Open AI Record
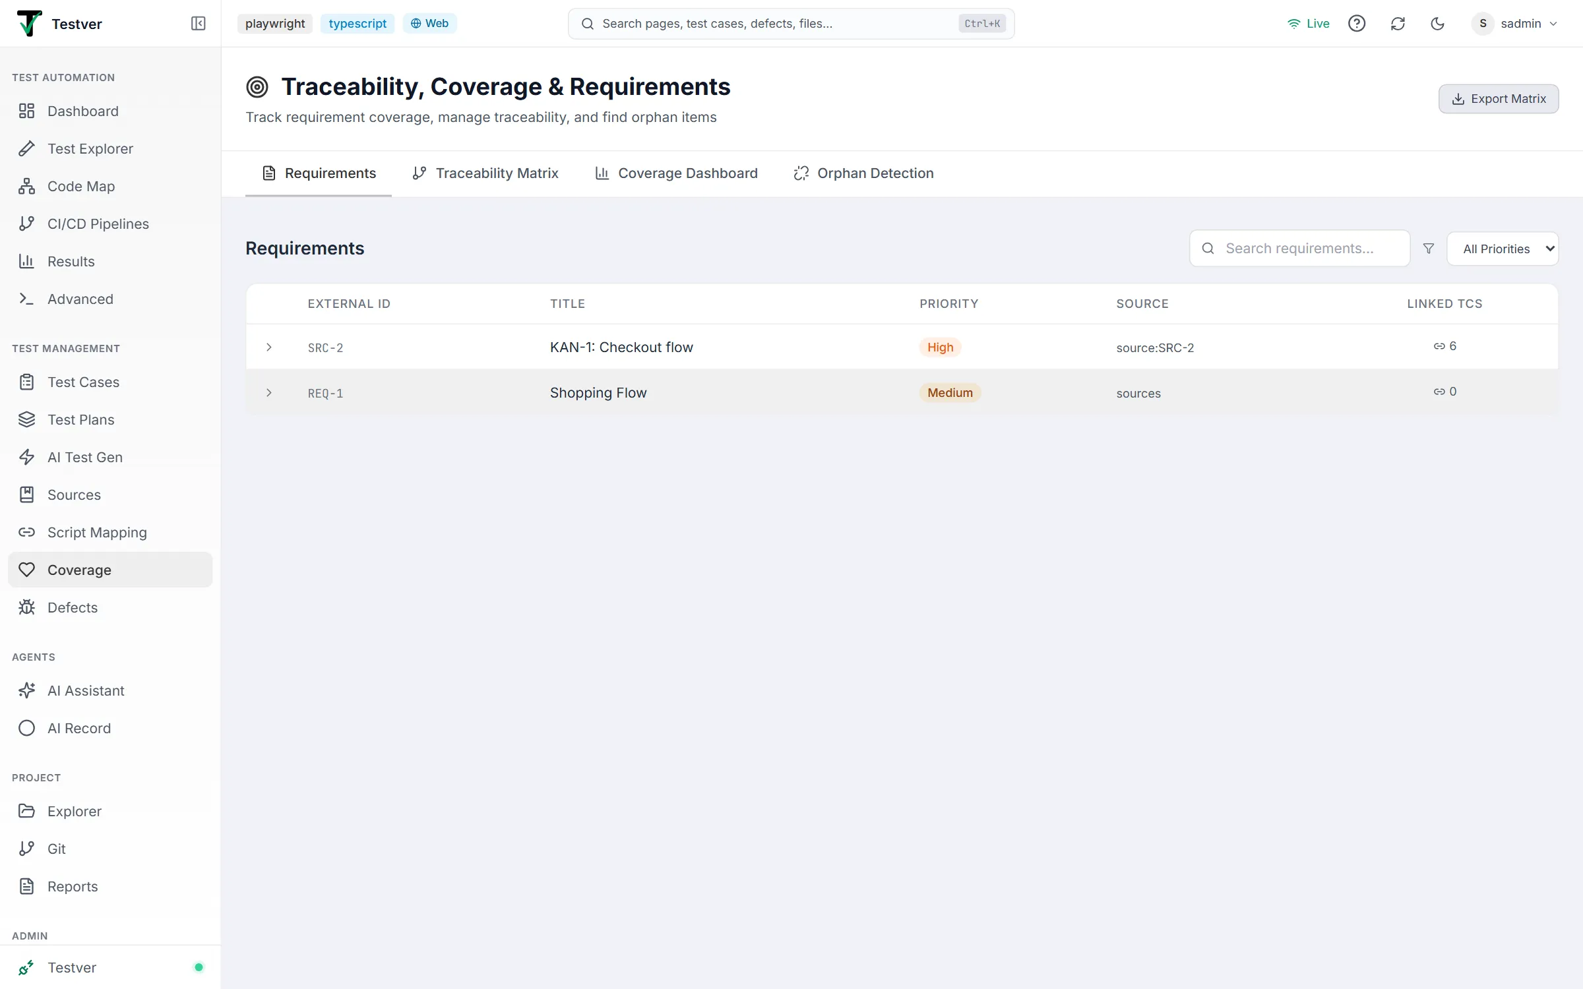 pyautogui.click(x=110, y=728)
